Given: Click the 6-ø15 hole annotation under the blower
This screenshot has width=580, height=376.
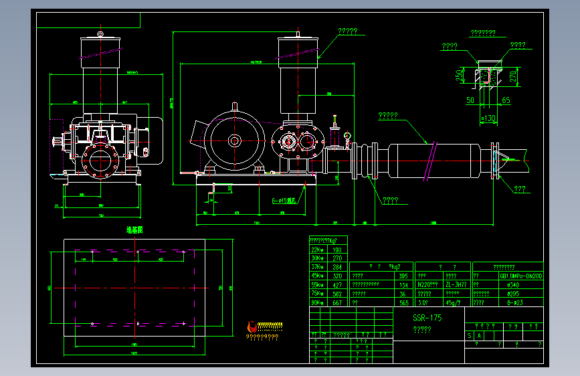Looking at the screenshot, I should 284,201.
